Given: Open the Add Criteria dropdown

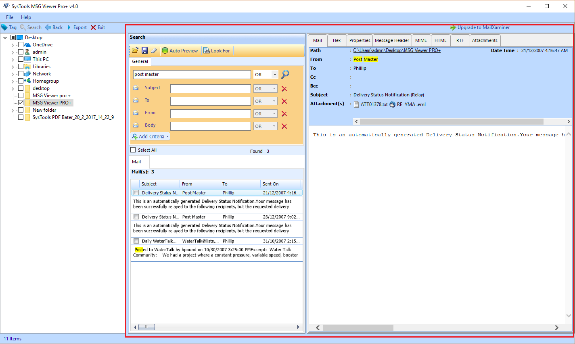Looking at the screenshot, I should [151, 137].
